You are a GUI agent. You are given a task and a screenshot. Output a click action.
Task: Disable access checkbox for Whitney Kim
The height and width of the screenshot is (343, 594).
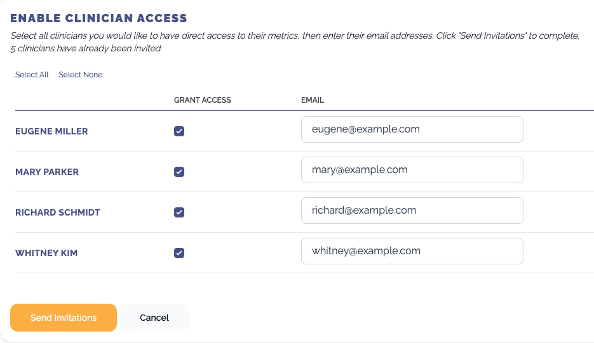(x=179, y=252)
